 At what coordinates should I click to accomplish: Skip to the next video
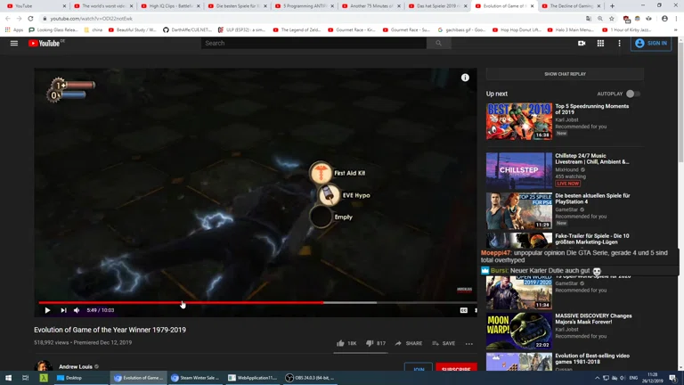(64, 310)
